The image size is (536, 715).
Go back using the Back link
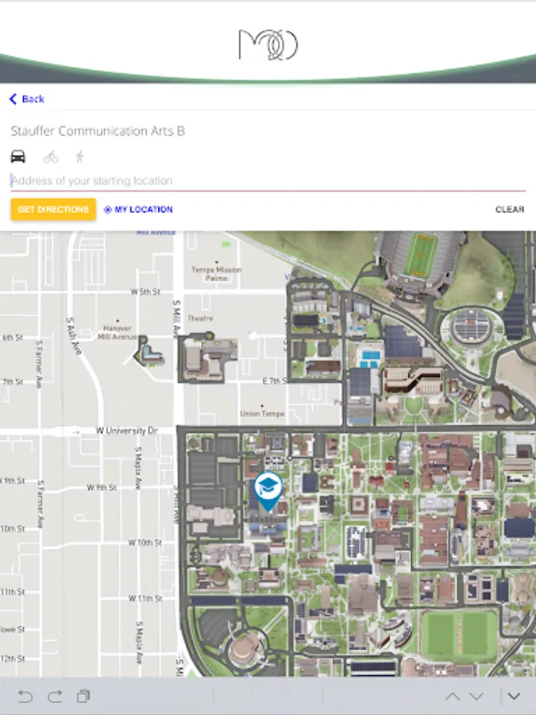click(27, 99)
